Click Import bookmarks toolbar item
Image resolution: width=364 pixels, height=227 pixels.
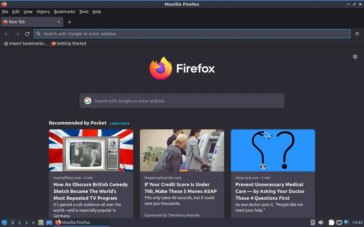click(x=26, y=43)
